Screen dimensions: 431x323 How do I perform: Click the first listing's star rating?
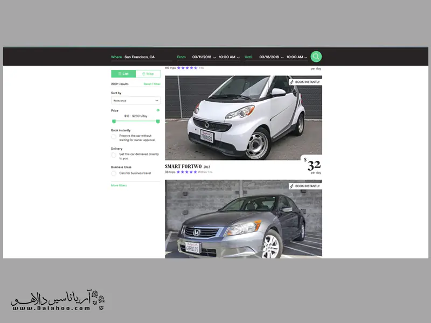tap(187, 68)
